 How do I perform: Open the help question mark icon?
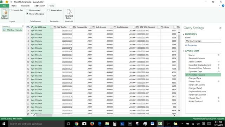223,6
